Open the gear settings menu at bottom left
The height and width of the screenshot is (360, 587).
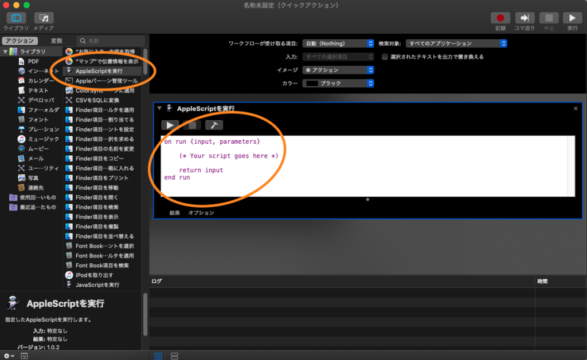click(x=9, y=356)
